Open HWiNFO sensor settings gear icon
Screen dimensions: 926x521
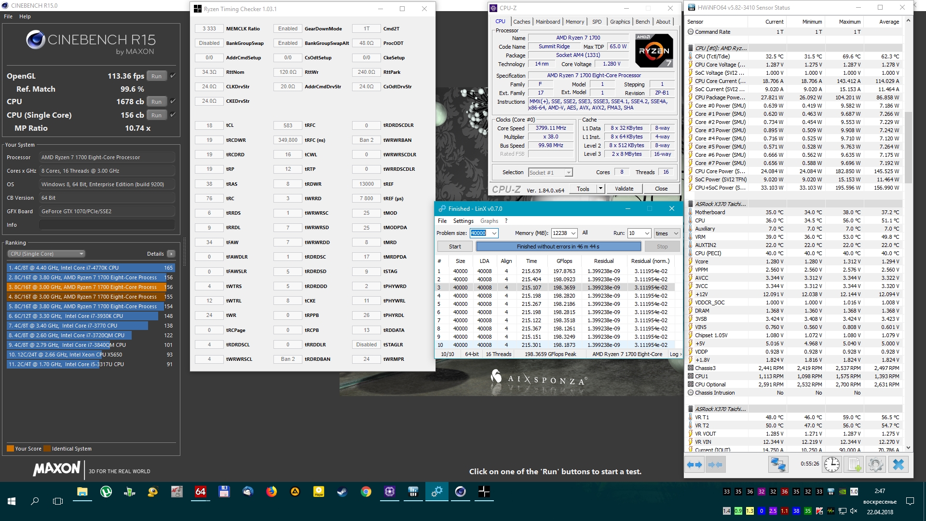click(875, 465)
